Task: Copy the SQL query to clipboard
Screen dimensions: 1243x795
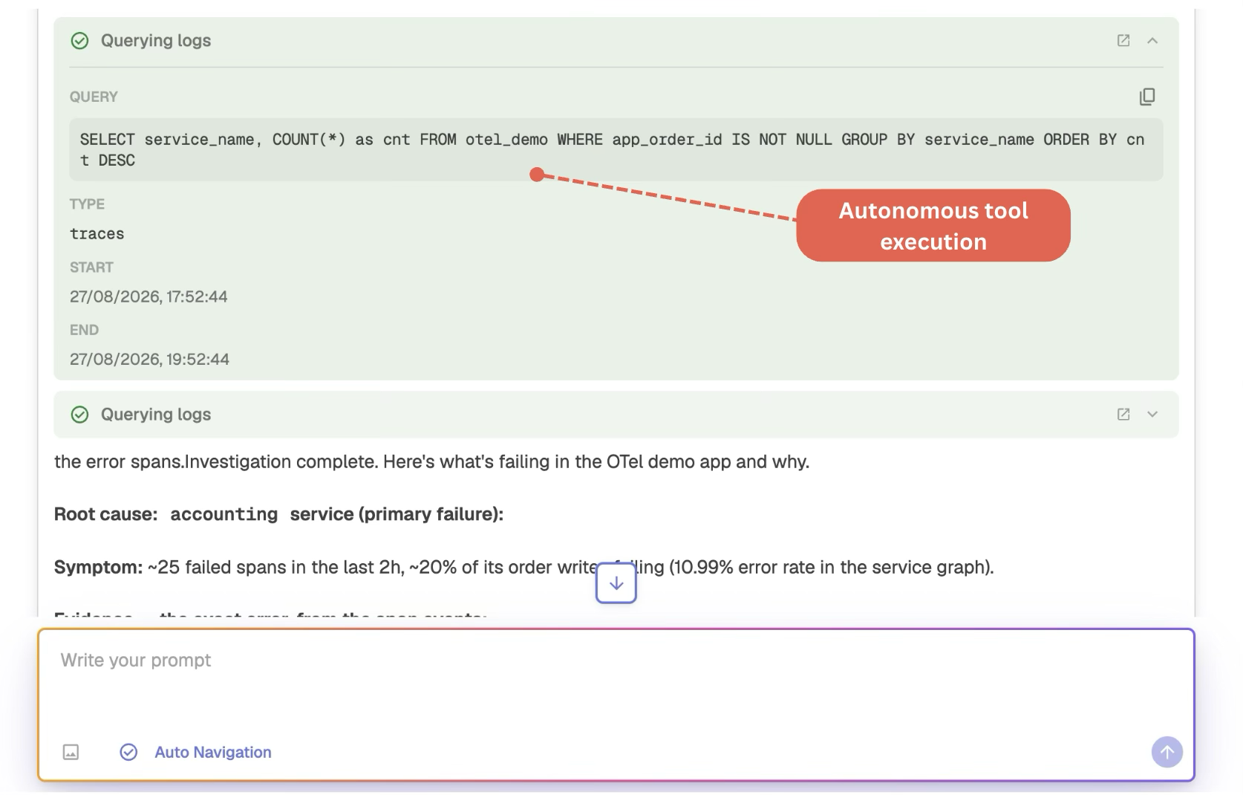Action: click(1147, 97)
